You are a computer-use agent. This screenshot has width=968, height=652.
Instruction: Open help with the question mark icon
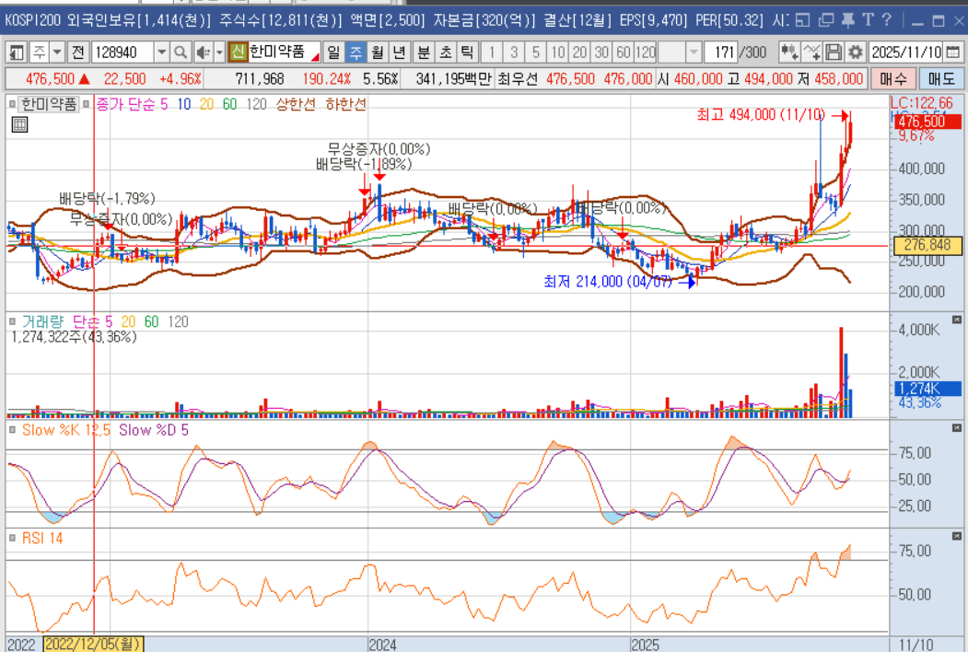pyautogui.click(x=887, y=20)
